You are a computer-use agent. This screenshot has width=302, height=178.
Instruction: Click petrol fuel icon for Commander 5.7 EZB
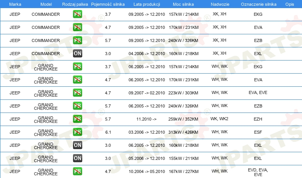point(77,40)
